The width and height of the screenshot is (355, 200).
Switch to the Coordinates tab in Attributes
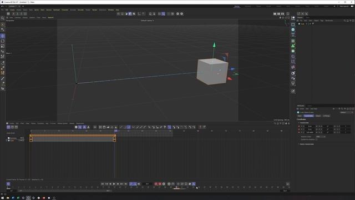(x=308, y=116)
